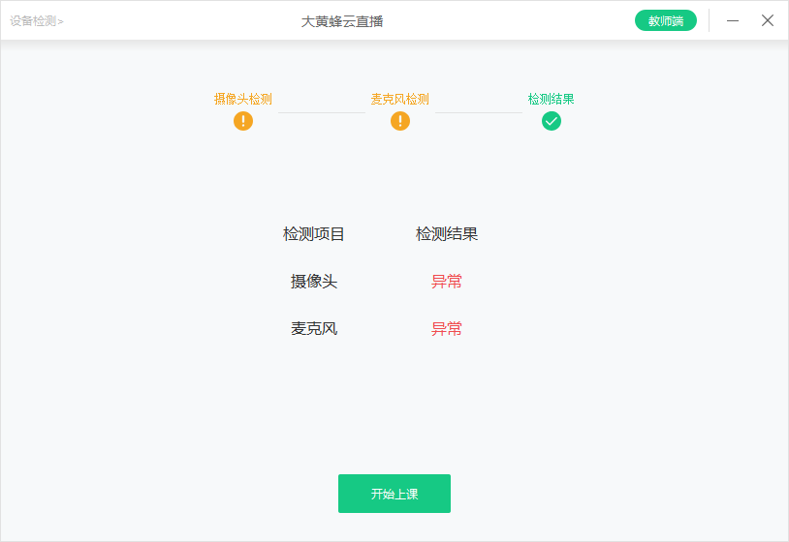
Task: Select the 麦克风检测 step label
Action: [400, 99]
